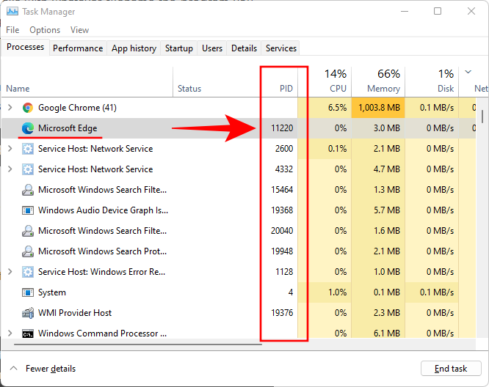Sort processes by the Memory column

tap(378, 81)
